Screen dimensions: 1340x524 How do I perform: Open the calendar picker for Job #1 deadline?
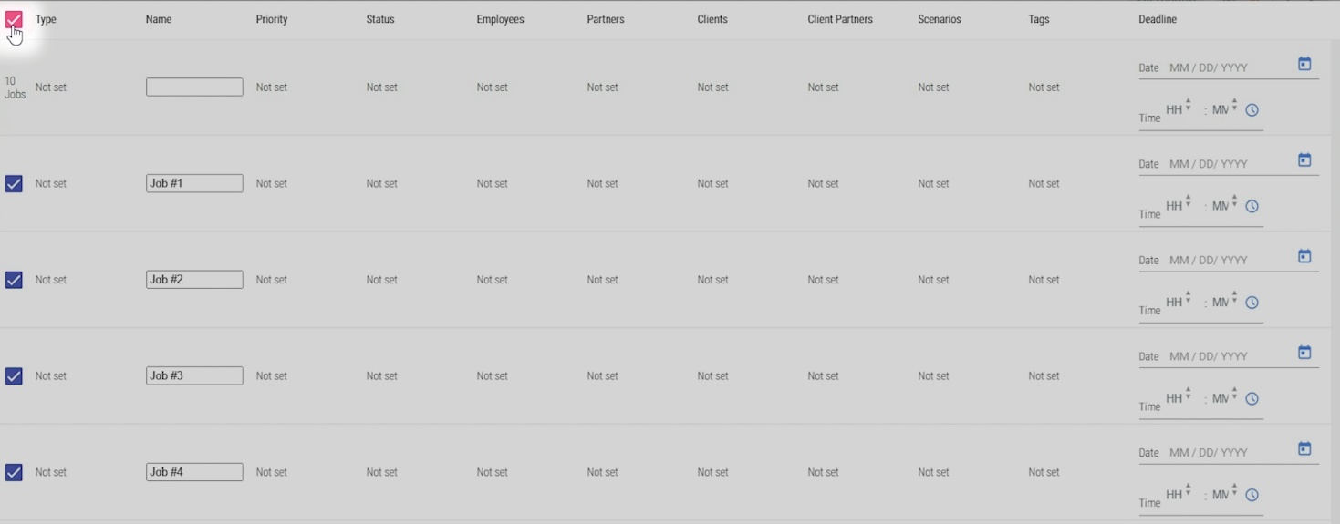pyautogui.click(x=1304, y=160)
